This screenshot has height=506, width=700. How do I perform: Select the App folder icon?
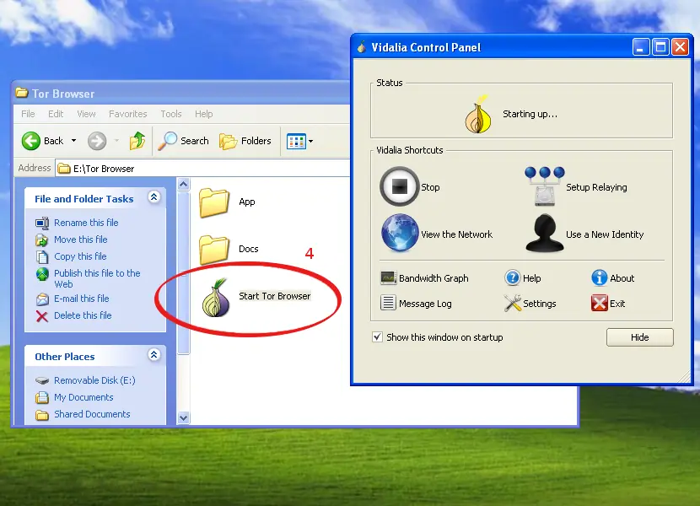[214, 202]
